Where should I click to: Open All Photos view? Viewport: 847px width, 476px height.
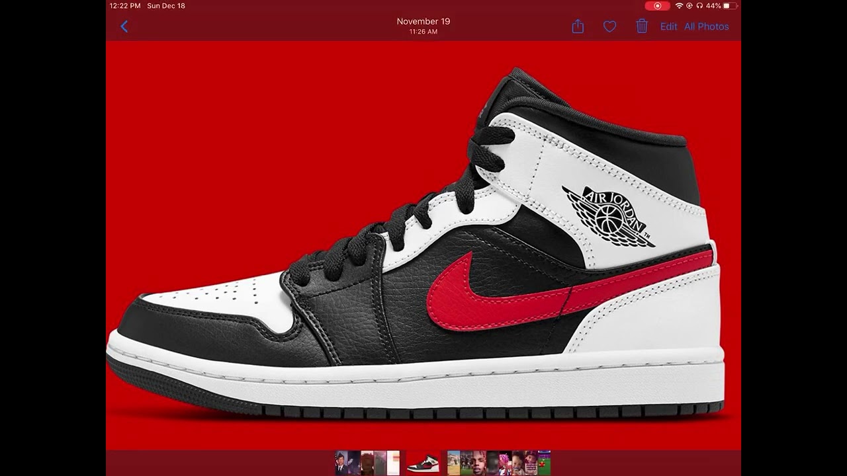tap(706, 26)
